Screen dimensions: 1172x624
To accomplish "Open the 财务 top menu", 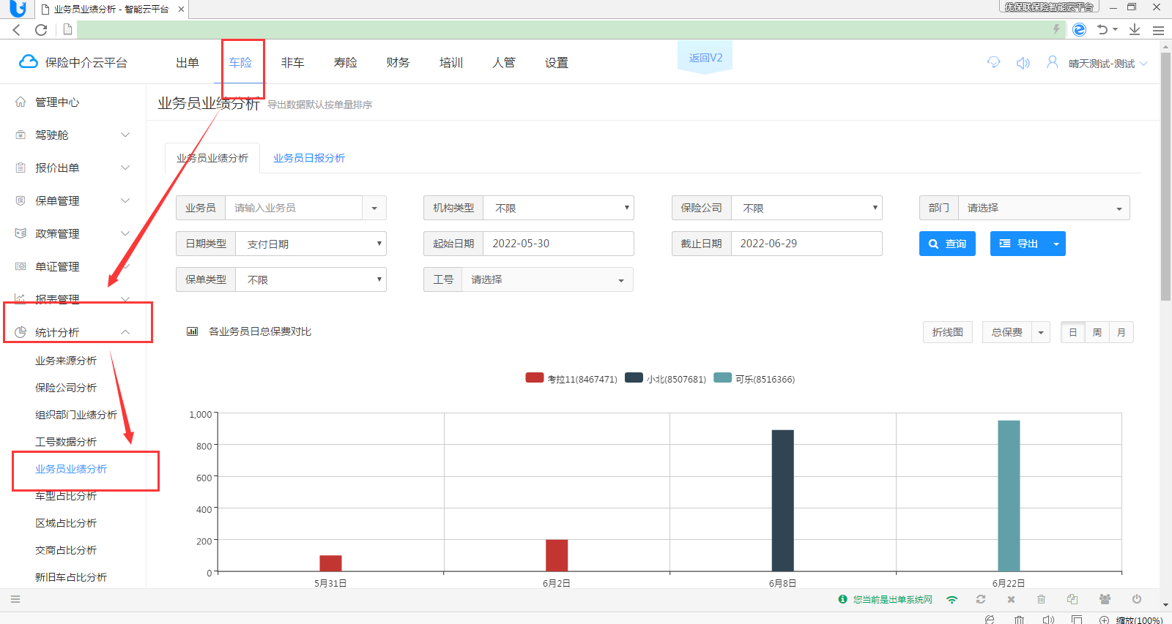I will coord(398,63).
